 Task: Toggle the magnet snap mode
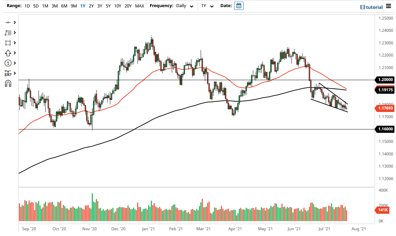(8, 83)
